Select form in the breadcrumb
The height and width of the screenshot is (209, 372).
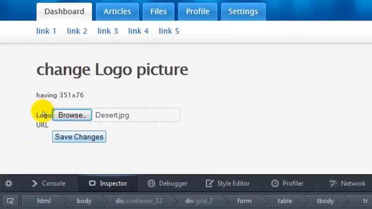point(244,201)
